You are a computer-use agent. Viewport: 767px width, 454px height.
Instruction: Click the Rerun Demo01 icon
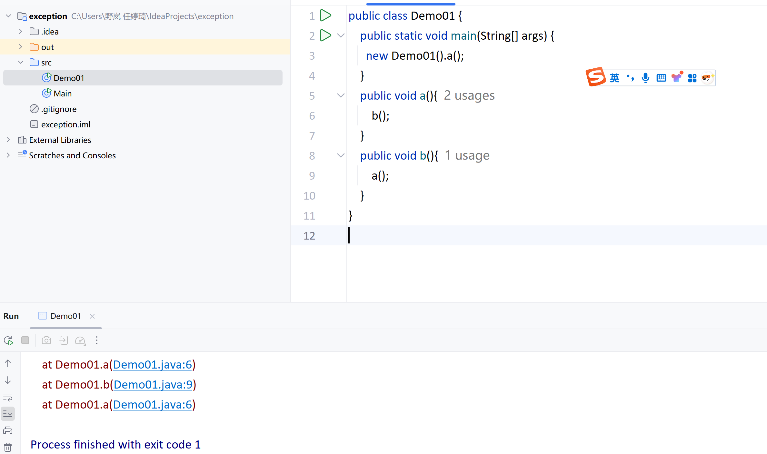(8, 340)
